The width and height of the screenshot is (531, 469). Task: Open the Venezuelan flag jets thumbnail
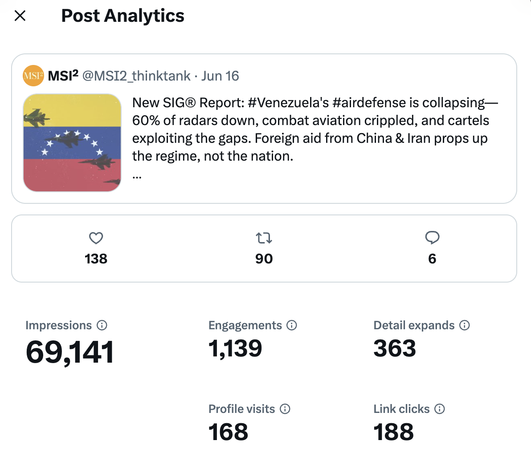(x=72, y=143)
